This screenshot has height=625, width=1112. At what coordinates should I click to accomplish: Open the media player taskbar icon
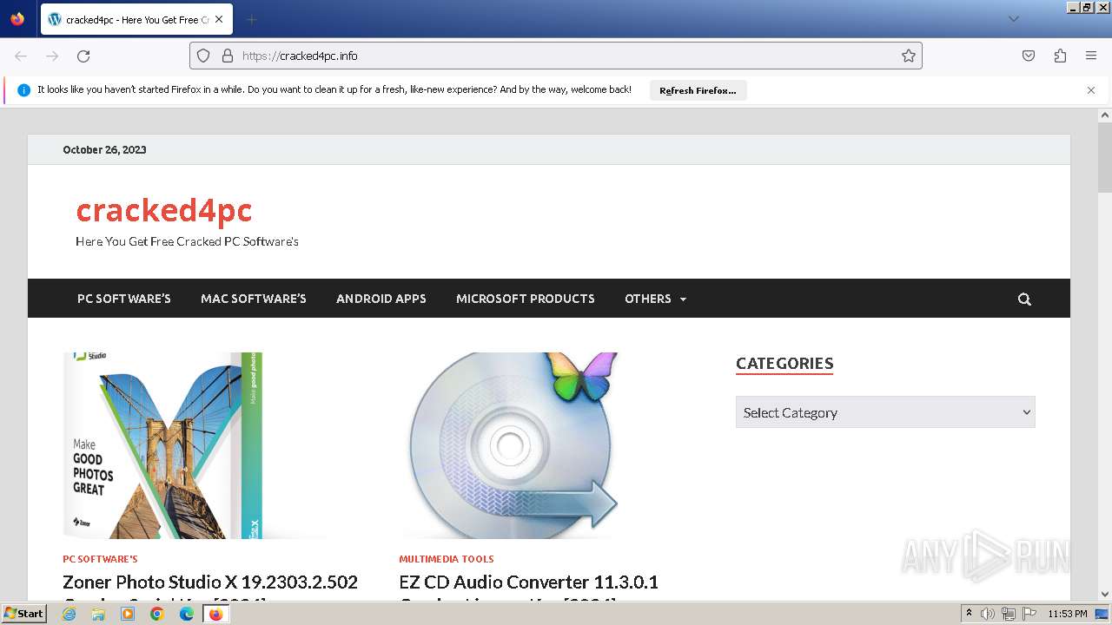[x=128, y=614]
